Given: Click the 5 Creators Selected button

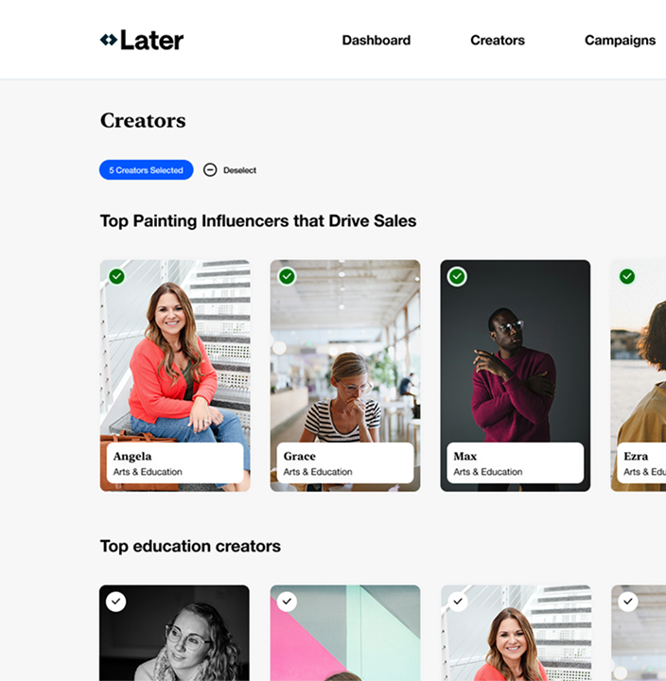Looking at the screenshot, I should (147, 170).
